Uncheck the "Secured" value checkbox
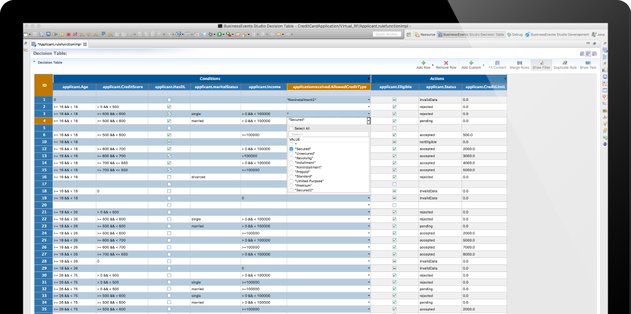The height and width of the screenshot is (314, 631). (x=292, y=149)
